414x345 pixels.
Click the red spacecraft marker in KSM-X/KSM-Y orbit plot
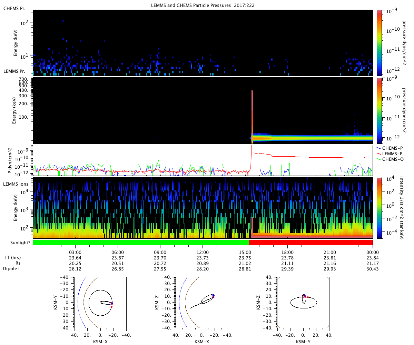(111, 306)
